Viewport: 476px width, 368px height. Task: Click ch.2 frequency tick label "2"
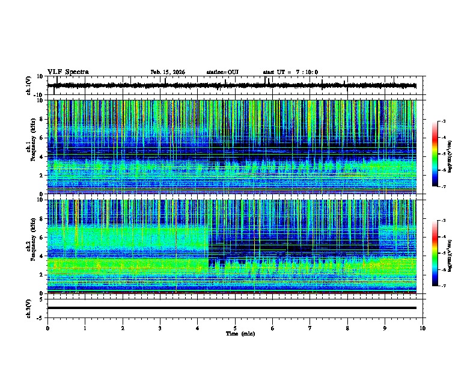(42, 275)
